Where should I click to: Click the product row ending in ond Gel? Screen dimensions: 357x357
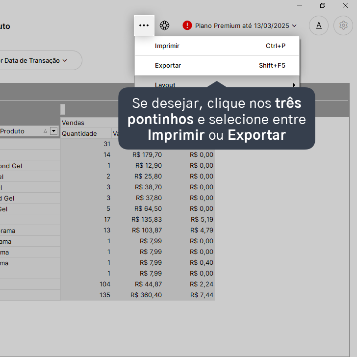point(30,166)
